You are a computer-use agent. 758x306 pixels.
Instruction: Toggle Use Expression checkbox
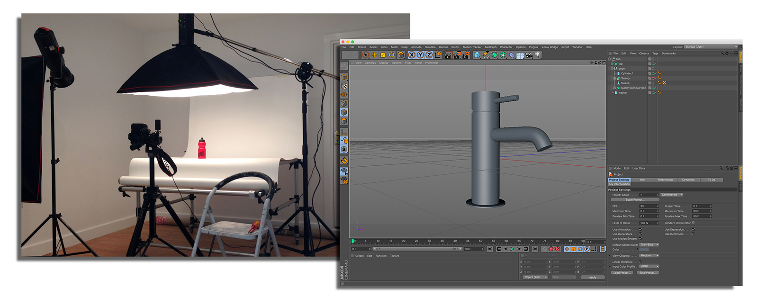pos(693,229)
